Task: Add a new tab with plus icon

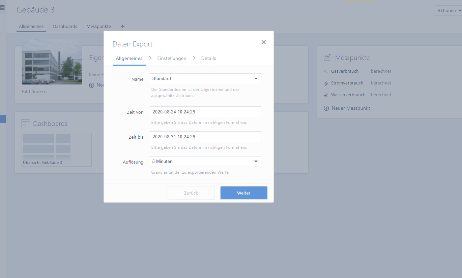Action: (x=122, y=26)
